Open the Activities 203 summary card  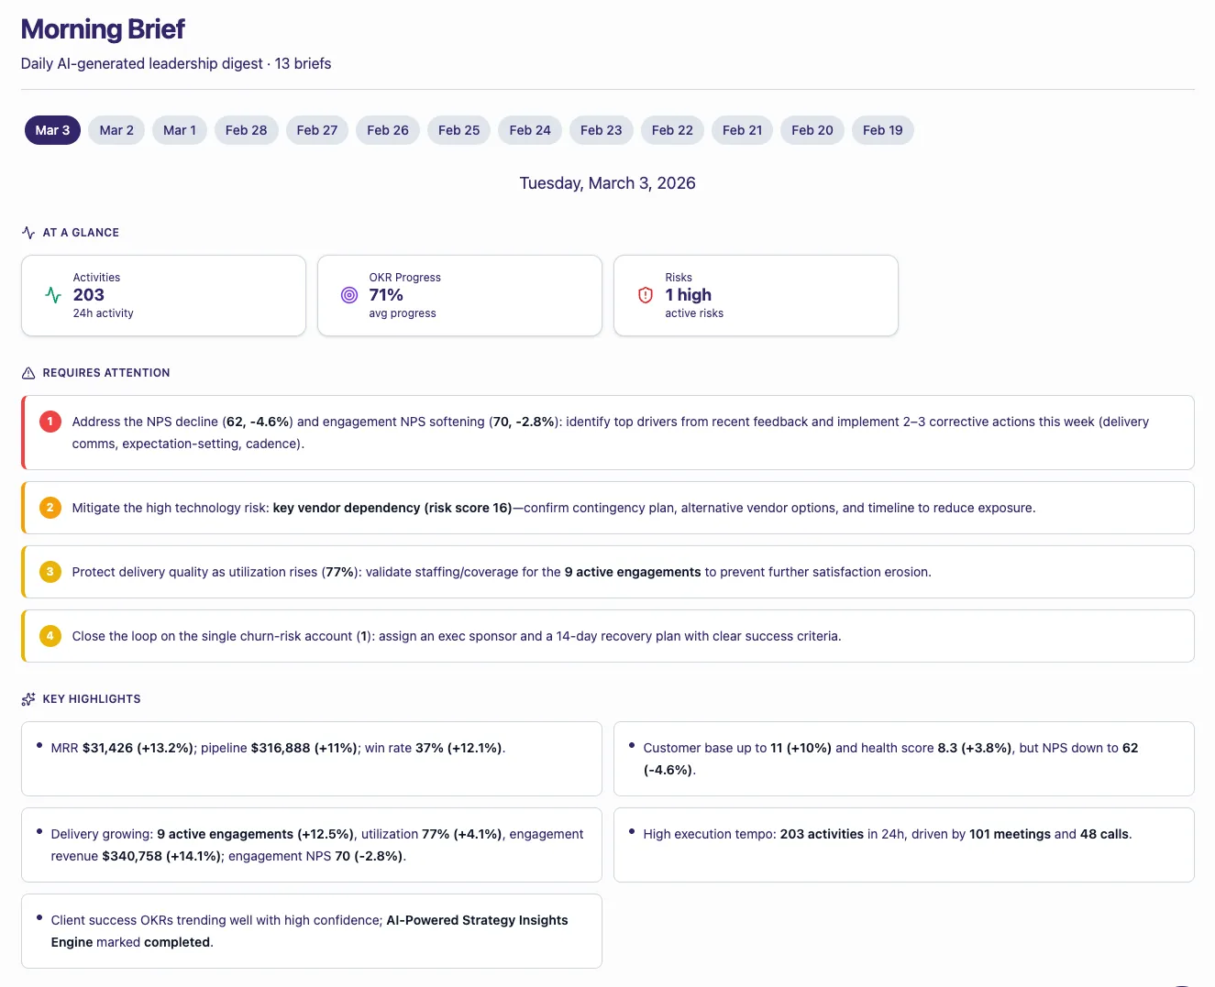pos(163,295)
